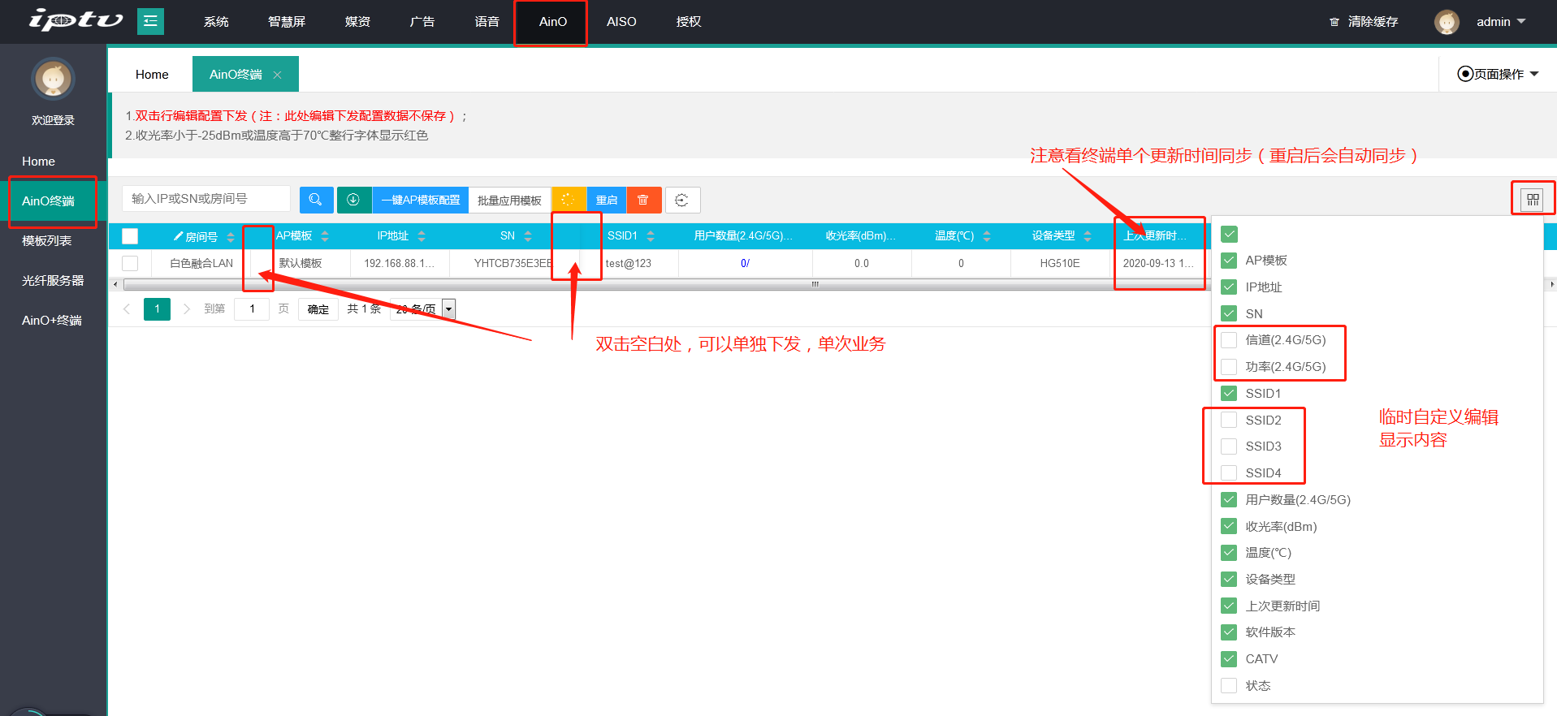Click the refresh sync icon button
The image size is (1557, 716).
682,201
